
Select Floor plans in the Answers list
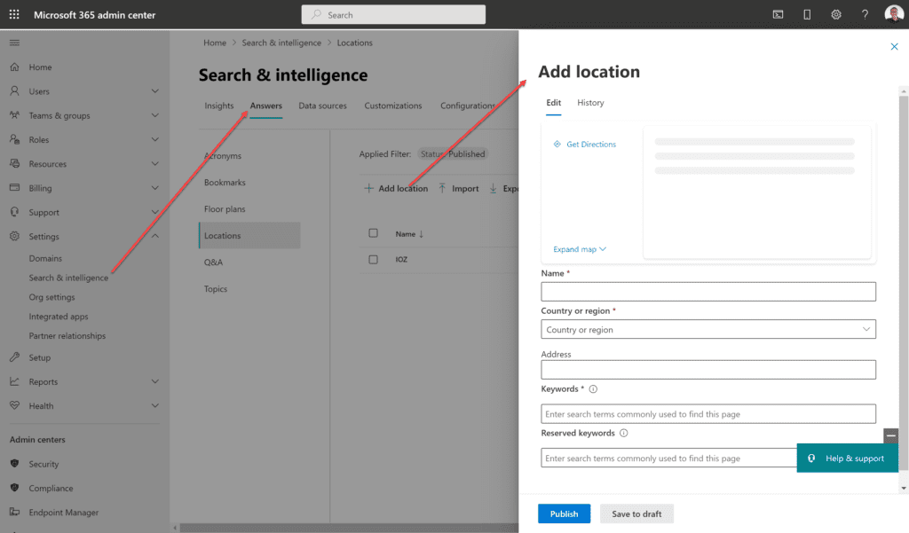pos(225,209)
